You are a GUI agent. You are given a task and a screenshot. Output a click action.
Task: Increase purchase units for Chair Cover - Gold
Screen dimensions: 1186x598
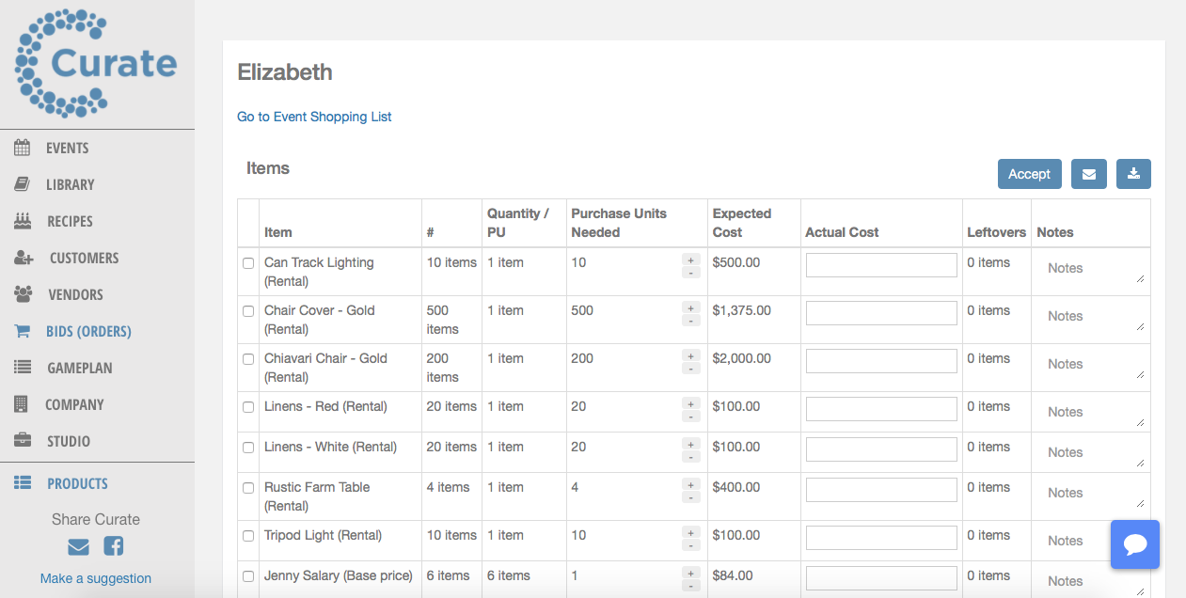click(690, 307)
